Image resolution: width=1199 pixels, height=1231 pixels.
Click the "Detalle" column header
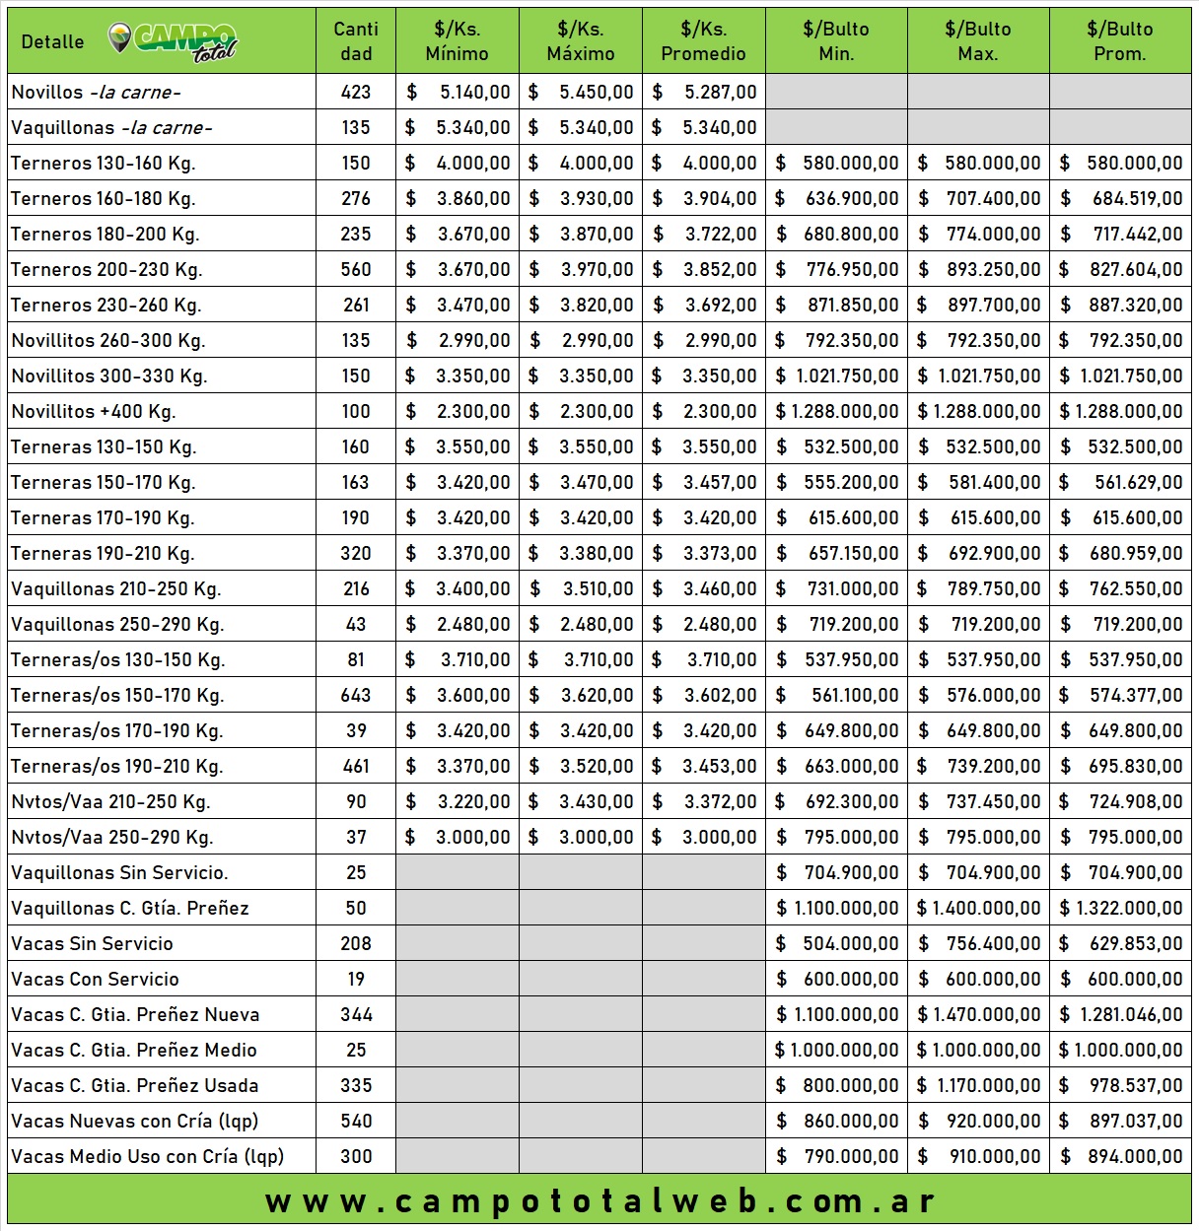(52, 42)
